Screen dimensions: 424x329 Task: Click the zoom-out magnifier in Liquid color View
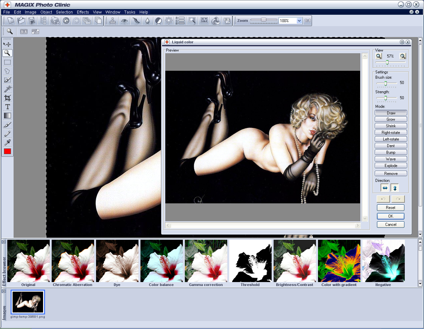click(379, 56)
